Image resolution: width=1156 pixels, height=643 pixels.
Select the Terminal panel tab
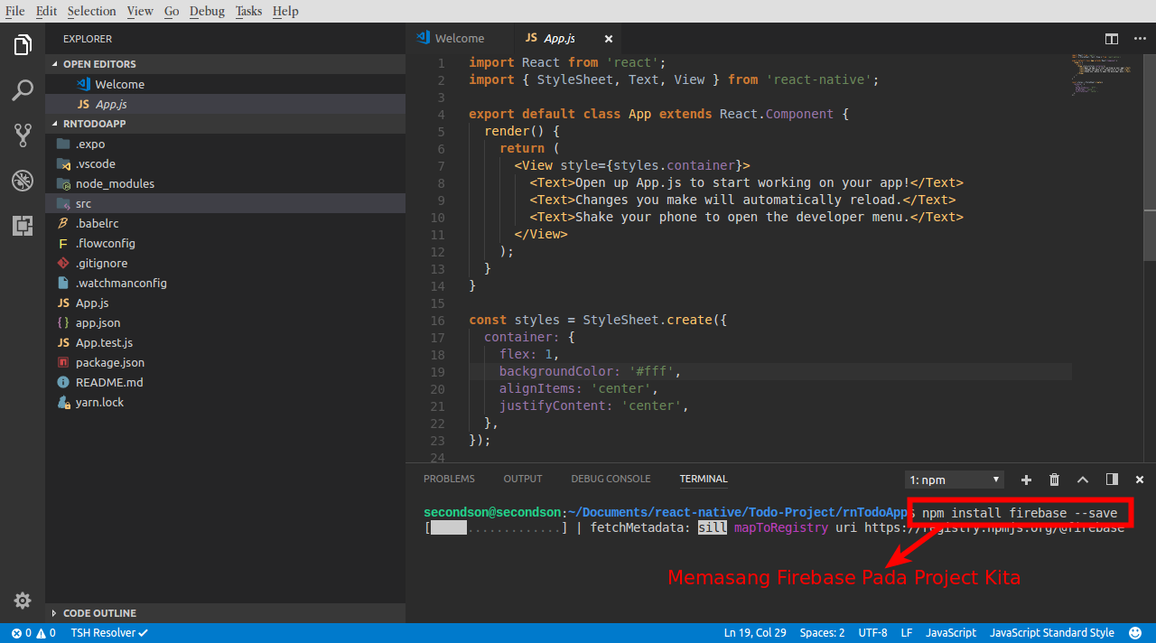click(x=704, y=479)
